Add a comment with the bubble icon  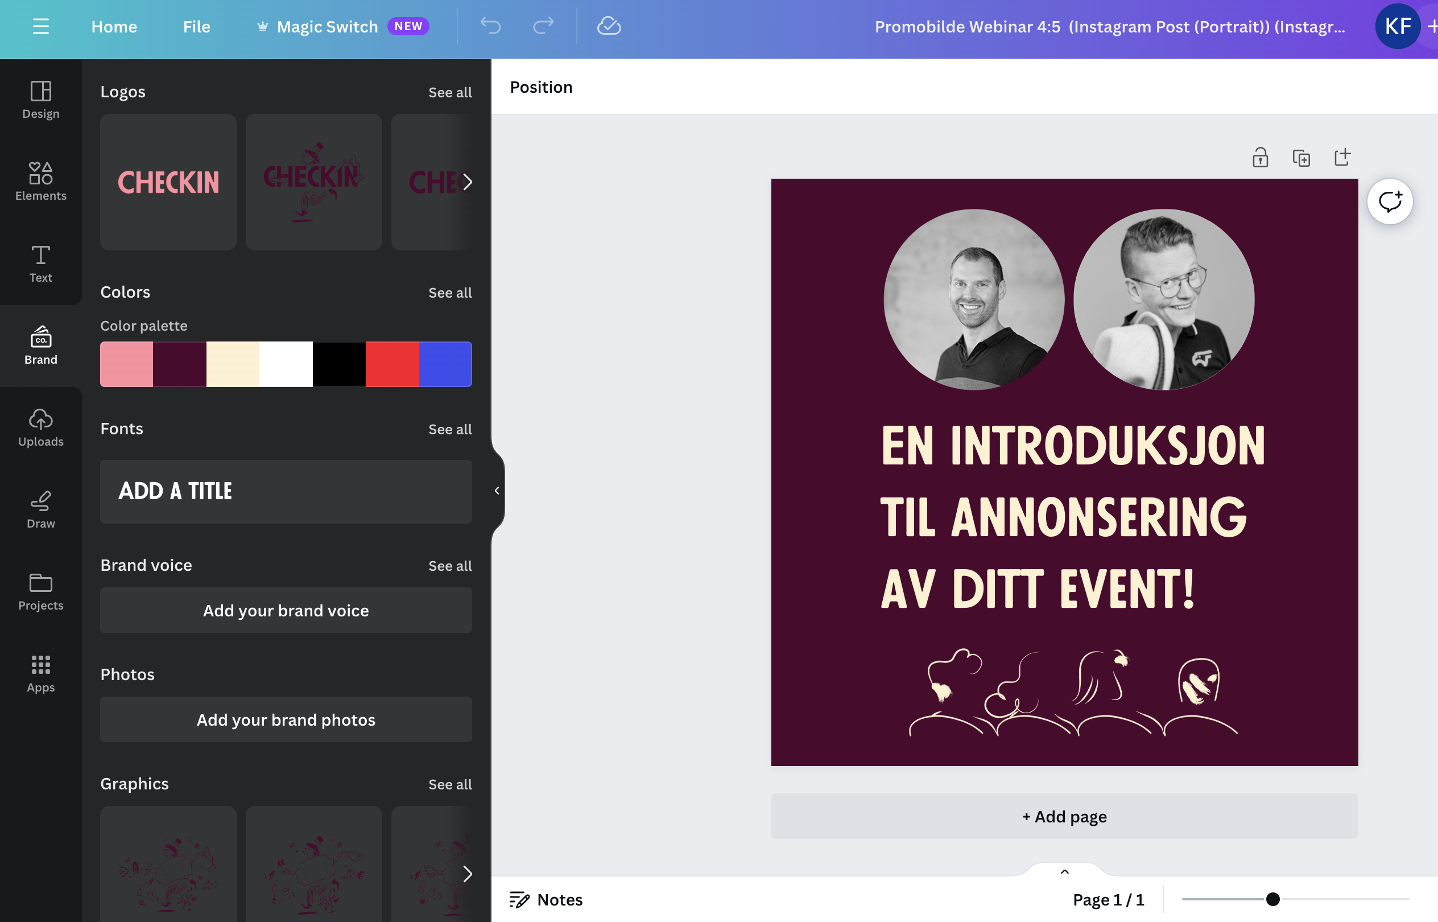1390,201
